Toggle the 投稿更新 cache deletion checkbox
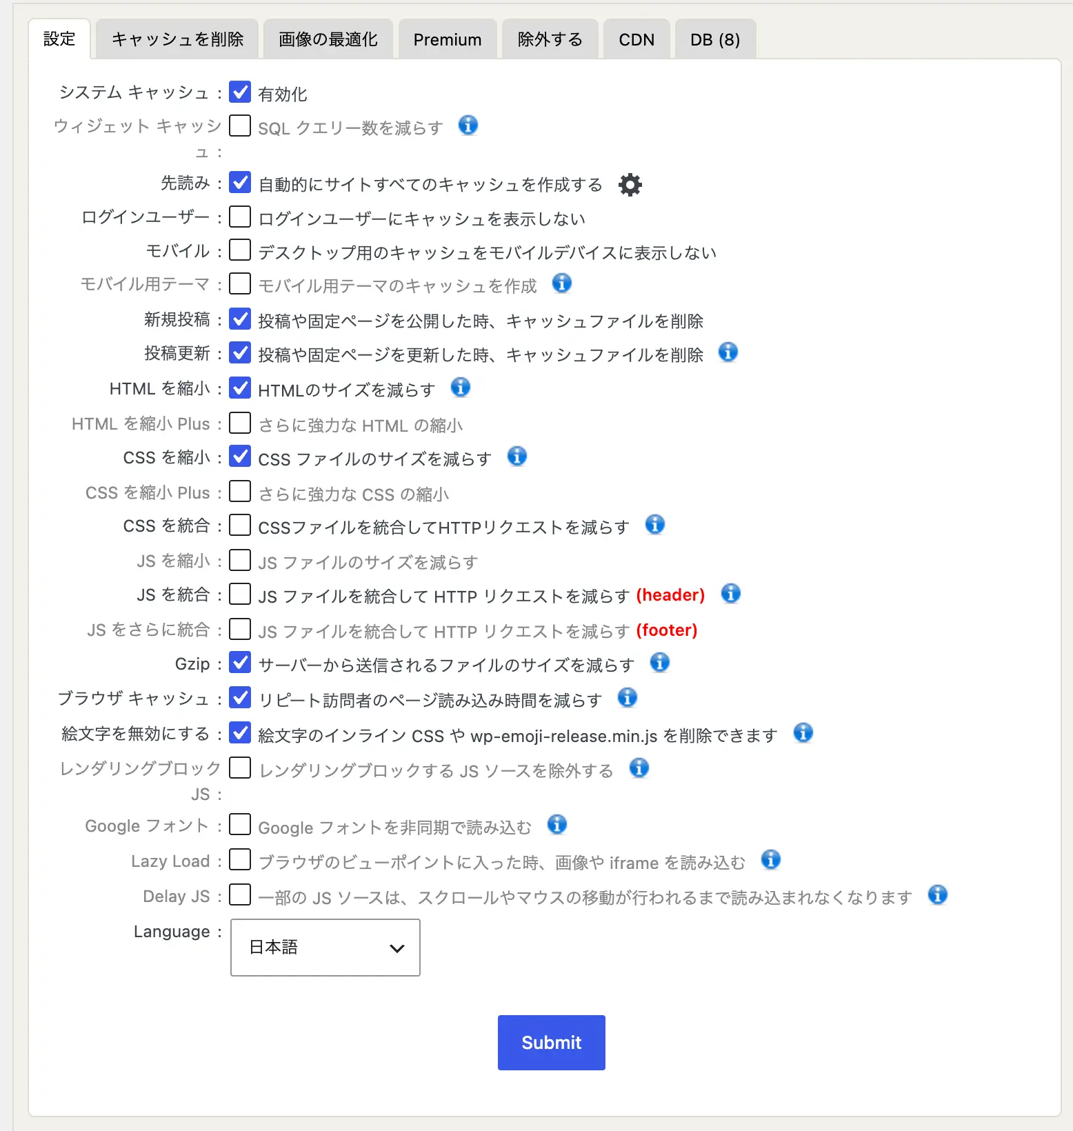Screen dimensions: 1073x1131 [x=240, y=352]
